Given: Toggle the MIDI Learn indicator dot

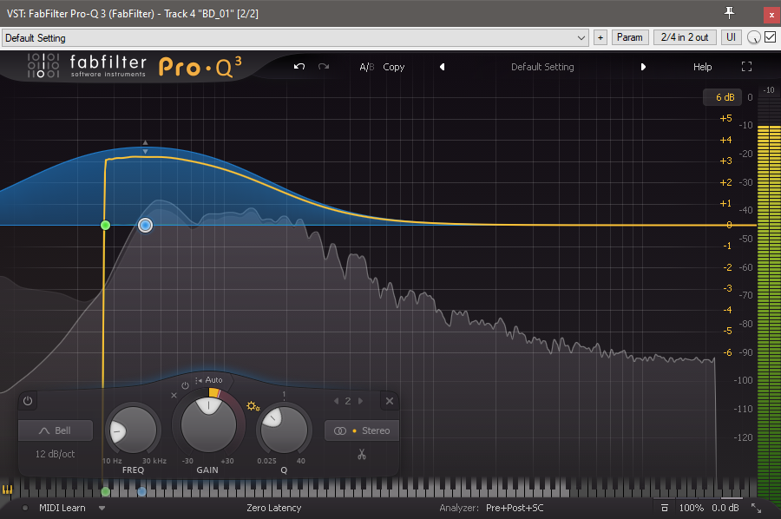Looking at the screenshot, I should tap(25, 508).
